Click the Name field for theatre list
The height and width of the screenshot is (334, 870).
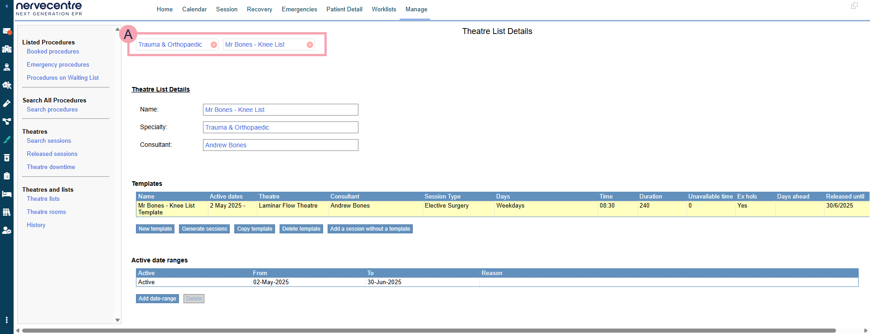(280, 110)
